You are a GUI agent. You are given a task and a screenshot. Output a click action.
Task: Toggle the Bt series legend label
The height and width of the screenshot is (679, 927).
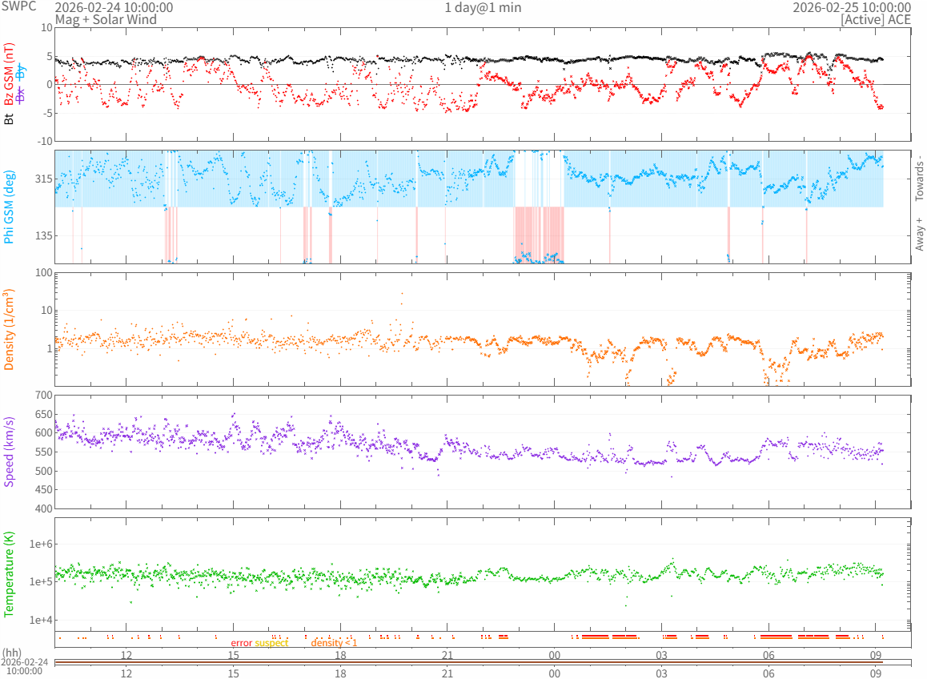(9, 119)
